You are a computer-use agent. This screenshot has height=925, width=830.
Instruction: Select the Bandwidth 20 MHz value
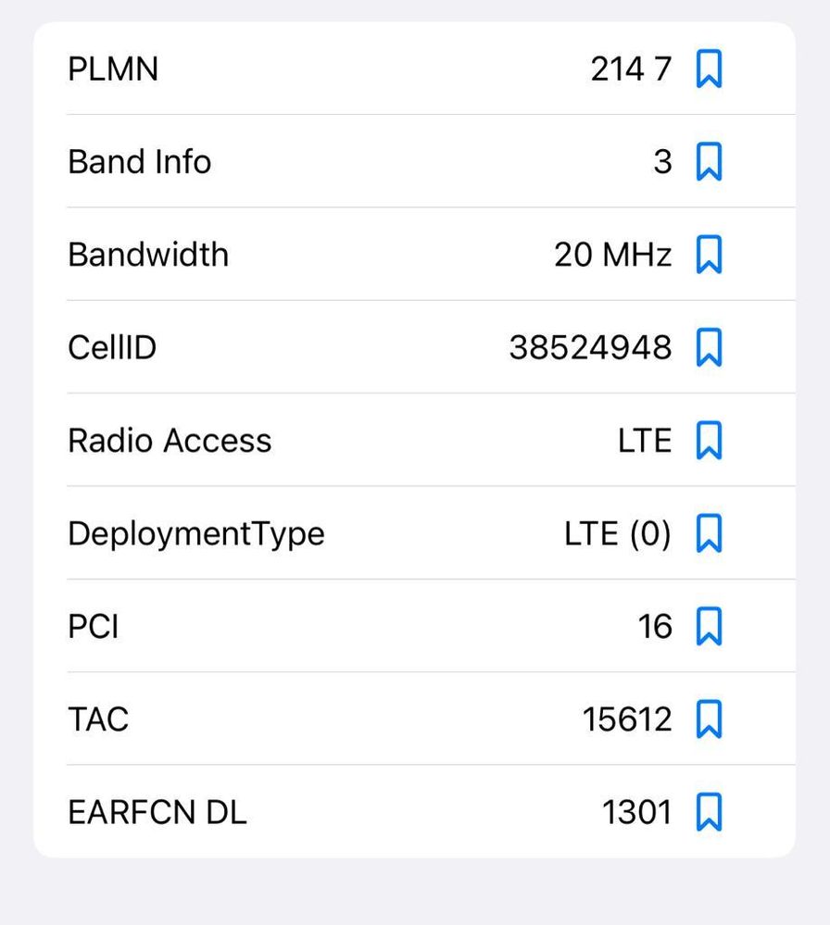612,255
